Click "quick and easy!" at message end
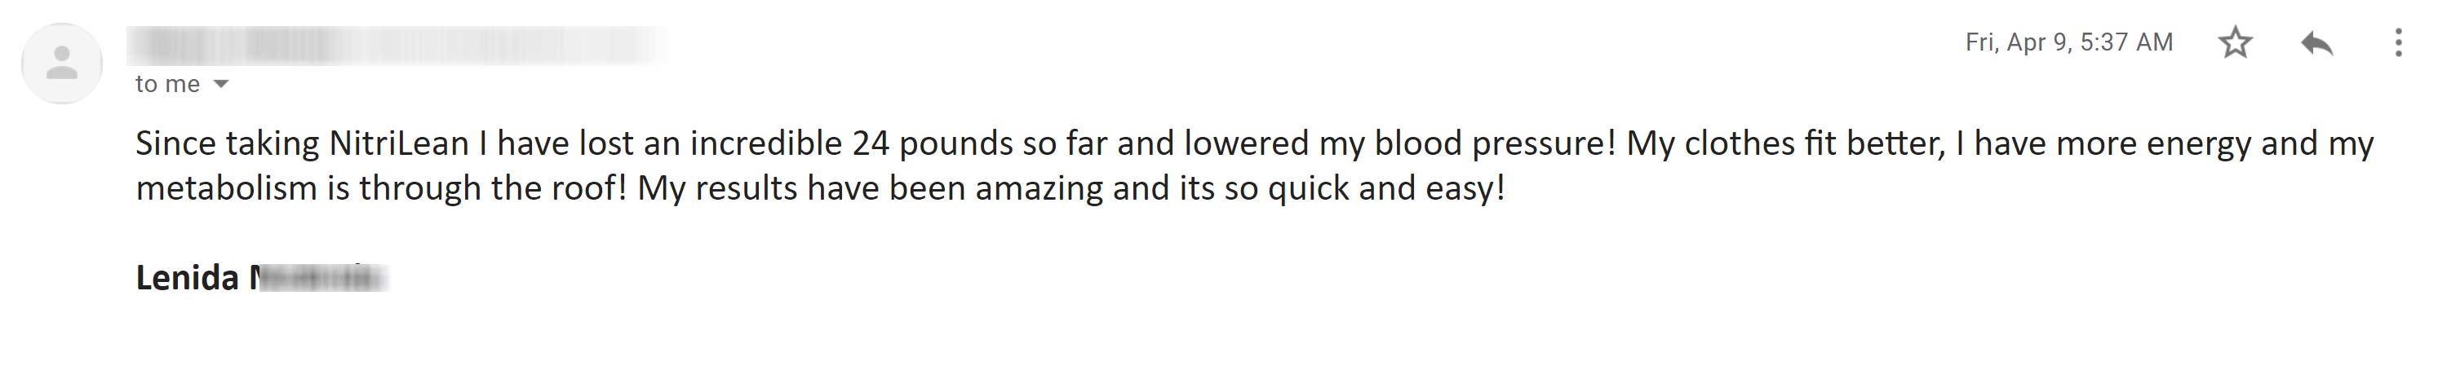This screenshot has height=379, width=2438. (x=1385, y=189)
